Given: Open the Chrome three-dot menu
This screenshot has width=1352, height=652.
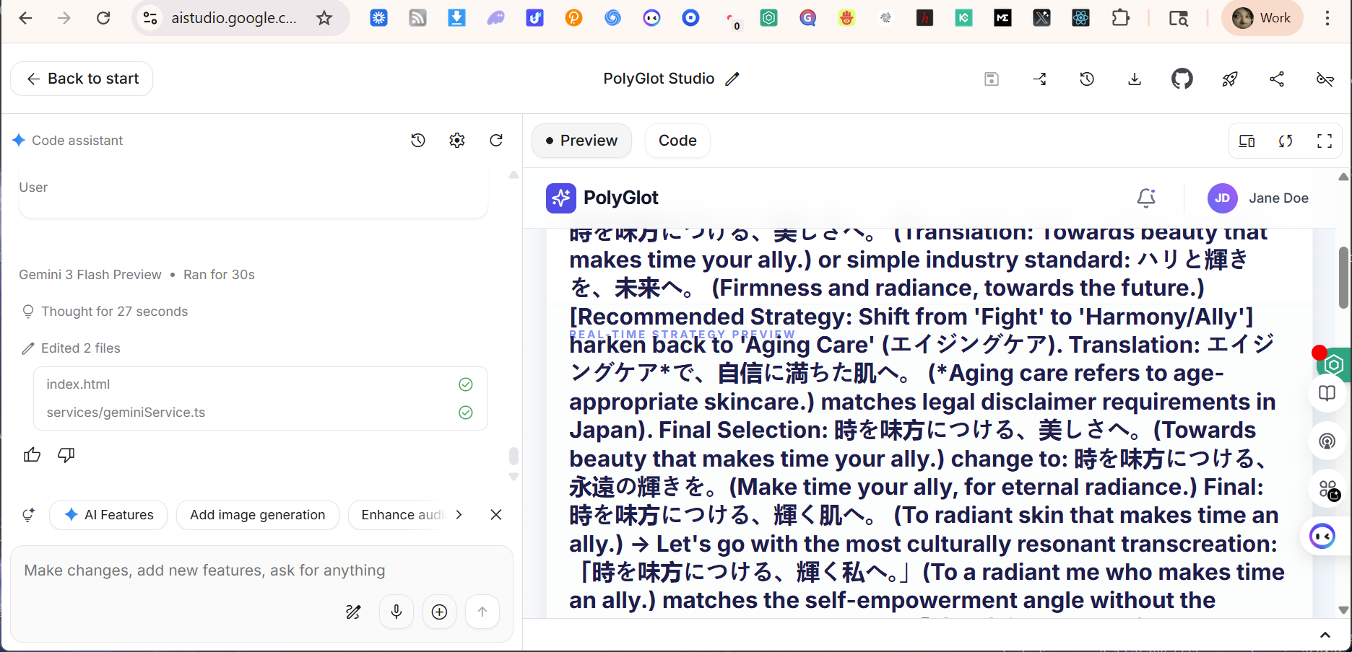Looking at the screenshot, I should tap(1327, 18).
